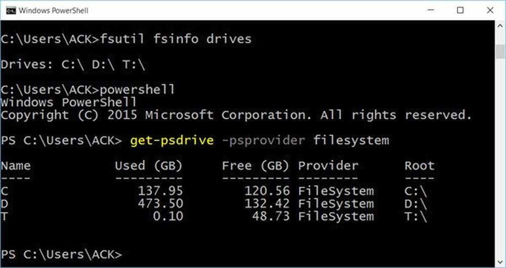Click the '-psprovider' parameter text
This screenshot has width=506, height=268.
coord(263,140)
